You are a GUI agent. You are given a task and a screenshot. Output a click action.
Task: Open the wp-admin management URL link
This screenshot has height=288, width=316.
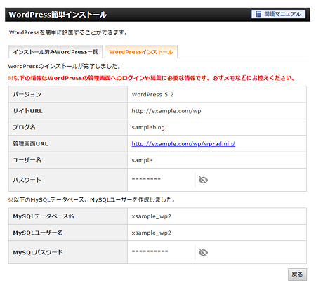183,143
